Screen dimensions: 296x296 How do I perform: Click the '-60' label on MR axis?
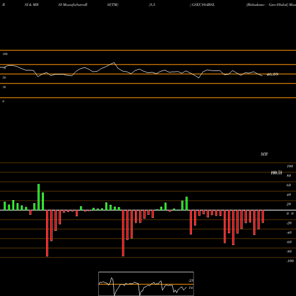(289, 242)
